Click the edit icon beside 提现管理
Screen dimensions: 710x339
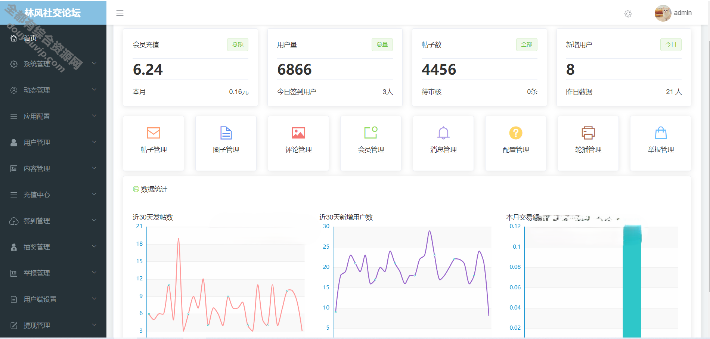(14, 325)
